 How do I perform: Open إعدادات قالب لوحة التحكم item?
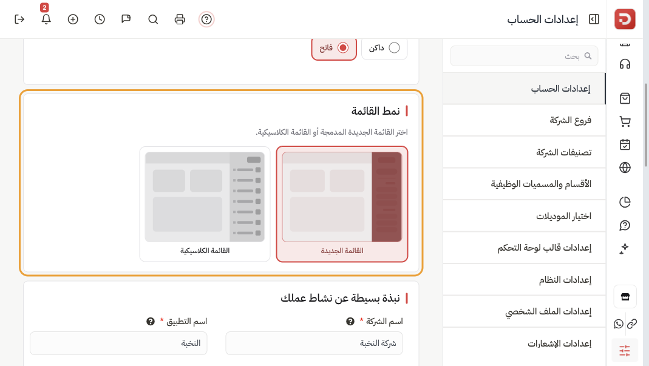[x=524, y=248]
